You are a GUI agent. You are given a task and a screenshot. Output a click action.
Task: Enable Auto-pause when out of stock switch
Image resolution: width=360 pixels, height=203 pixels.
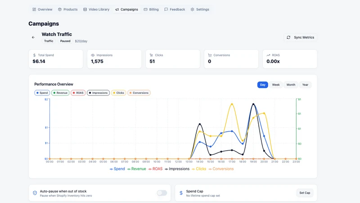pyautogui.click(x=162, y=193)
